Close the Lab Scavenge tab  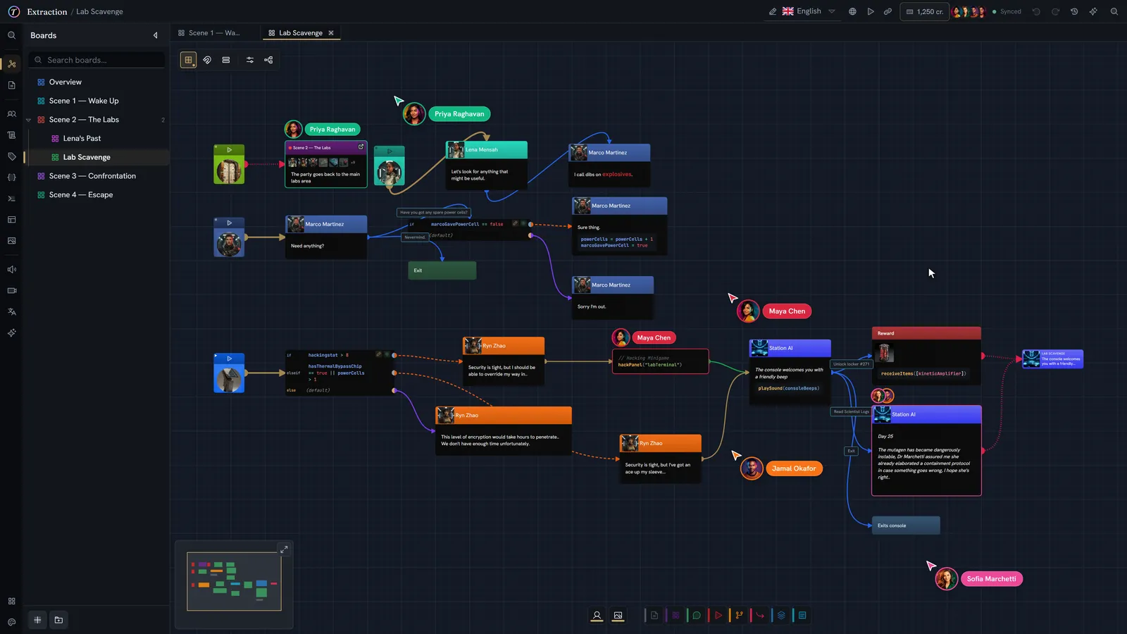(331, 33)
